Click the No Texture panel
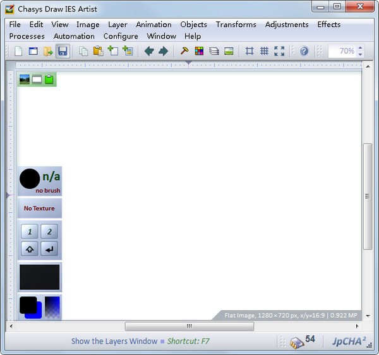379x355 pixels. (40, 208)
